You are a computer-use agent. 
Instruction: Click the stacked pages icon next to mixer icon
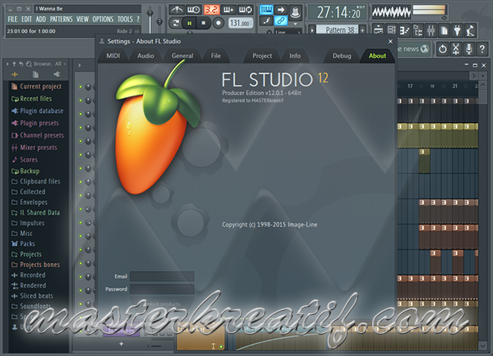(x=444, y=30)
